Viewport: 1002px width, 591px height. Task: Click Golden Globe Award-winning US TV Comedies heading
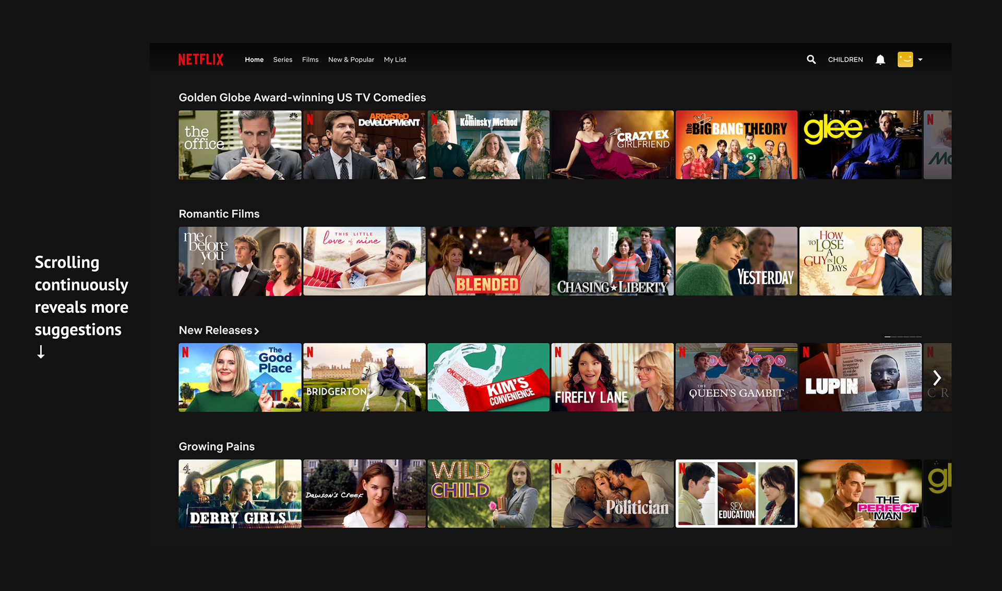click(x=302, y=97)
